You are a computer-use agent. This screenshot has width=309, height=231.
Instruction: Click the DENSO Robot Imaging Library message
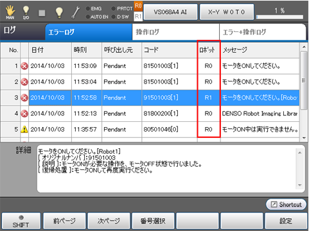(x=260, y=114)
